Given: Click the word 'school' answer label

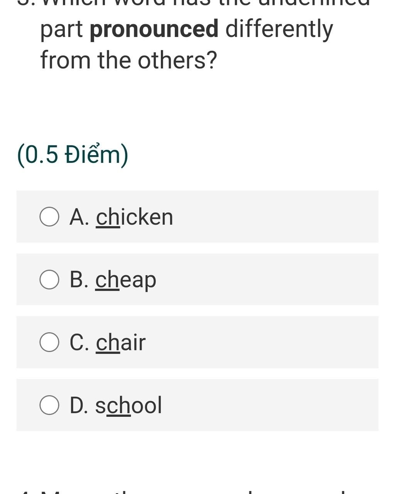Looking at the screenshot, I should (x=128, y=405).
